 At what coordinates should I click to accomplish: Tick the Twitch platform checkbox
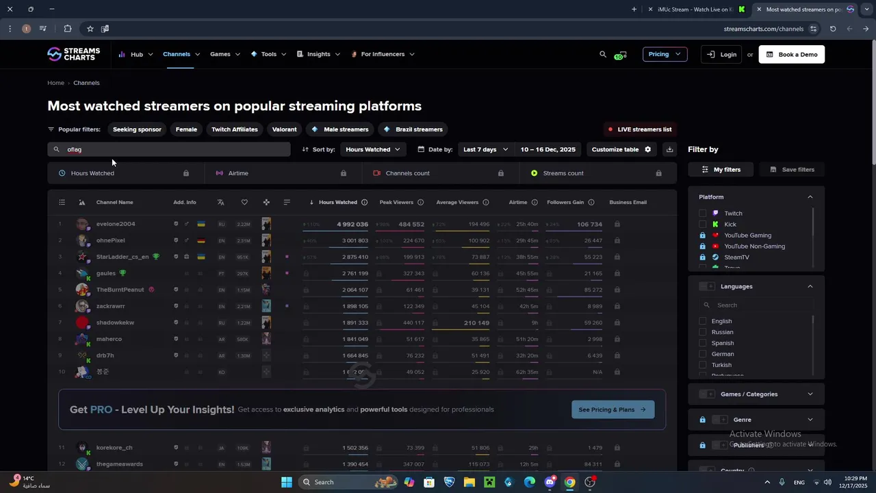coord(702,213)
